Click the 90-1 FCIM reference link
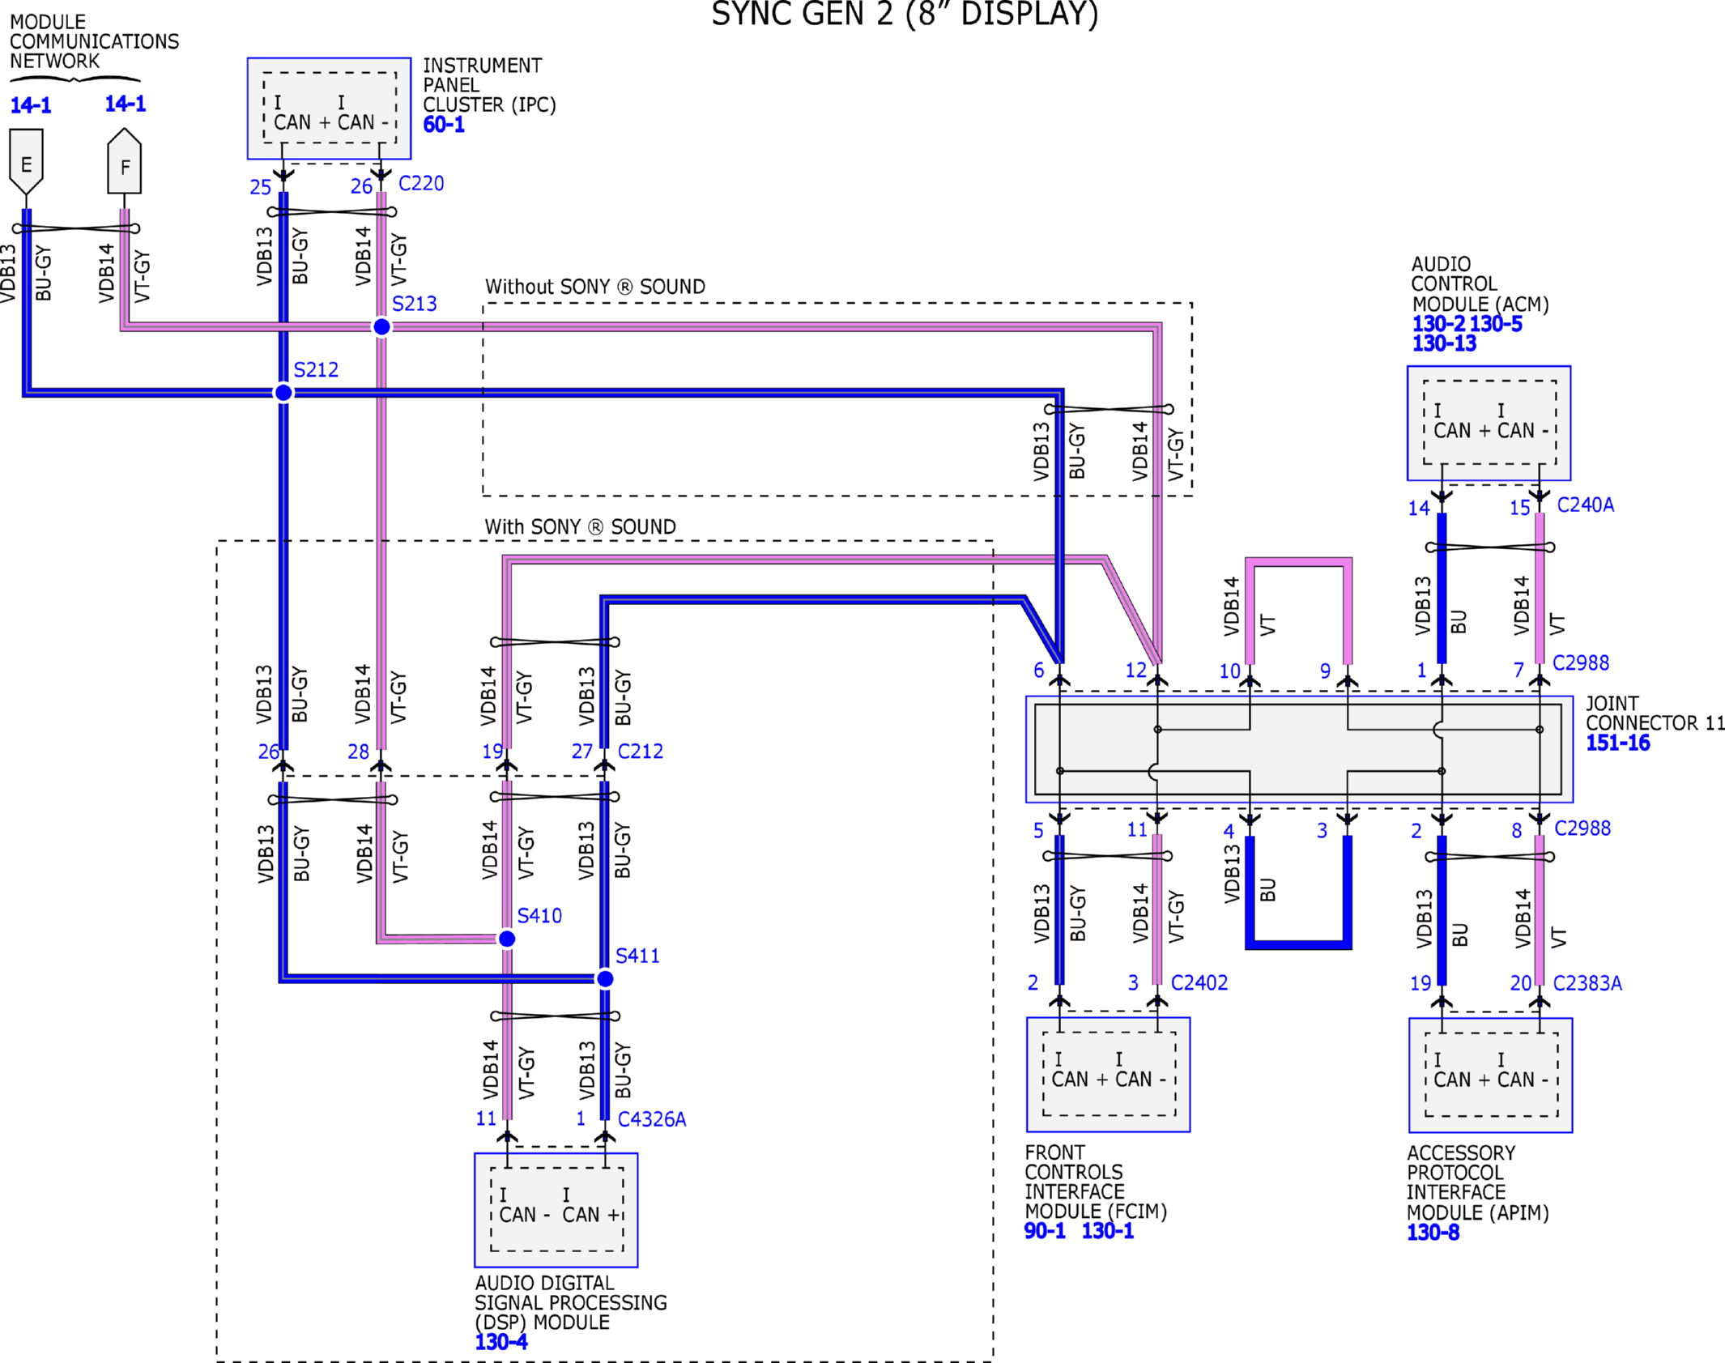1725x1363 pixels. point(1044,1231)
